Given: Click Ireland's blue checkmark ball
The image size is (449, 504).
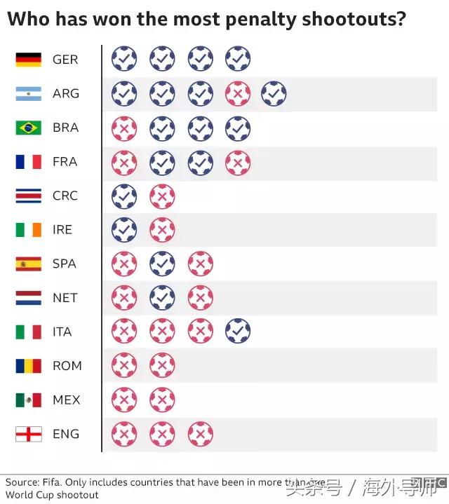Looking at the screenshot, I should tap(124, 230).
